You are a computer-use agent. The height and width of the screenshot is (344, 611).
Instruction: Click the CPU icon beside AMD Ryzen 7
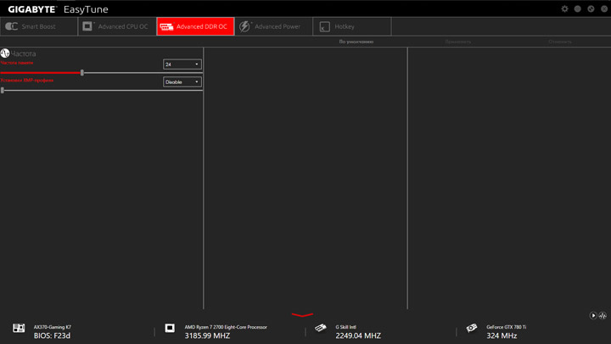point(170,328)
